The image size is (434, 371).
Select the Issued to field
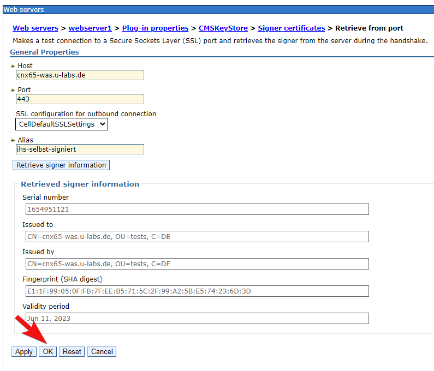click(x=197, y=237)
